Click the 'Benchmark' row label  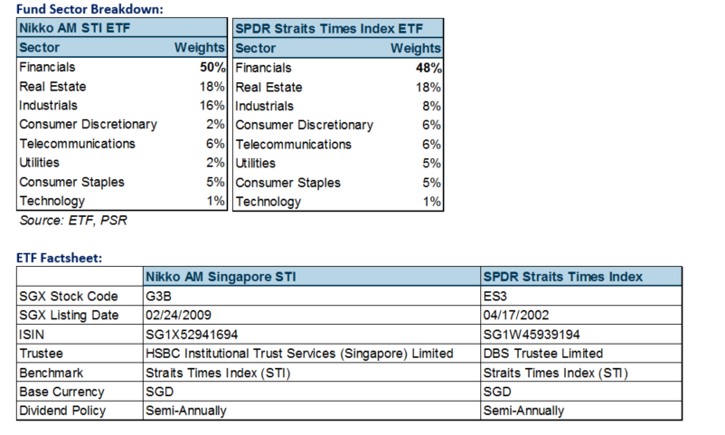(x=51, y=373)
